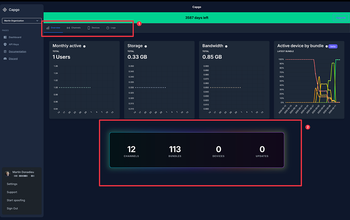Select the Overview tab

tap(53, 28)
